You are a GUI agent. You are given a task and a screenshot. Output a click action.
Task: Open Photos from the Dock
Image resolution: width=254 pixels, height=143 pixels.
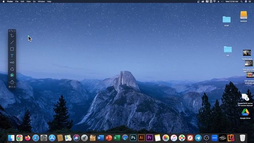(166, 138)
